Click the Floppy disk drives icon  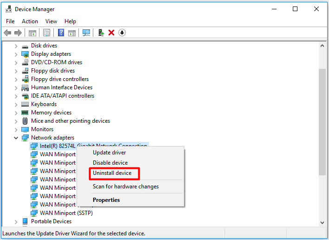point(25,71)
